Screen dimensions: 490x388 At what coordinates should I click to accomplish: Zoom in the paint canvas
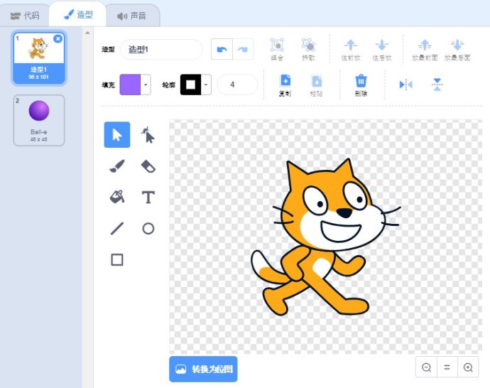coord(468,367)
